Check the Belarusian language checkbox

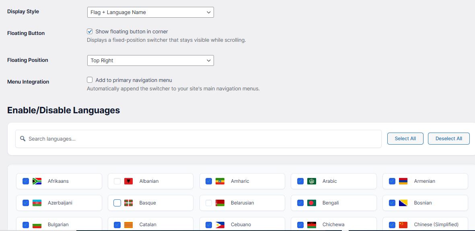click(x=209, y=203)
